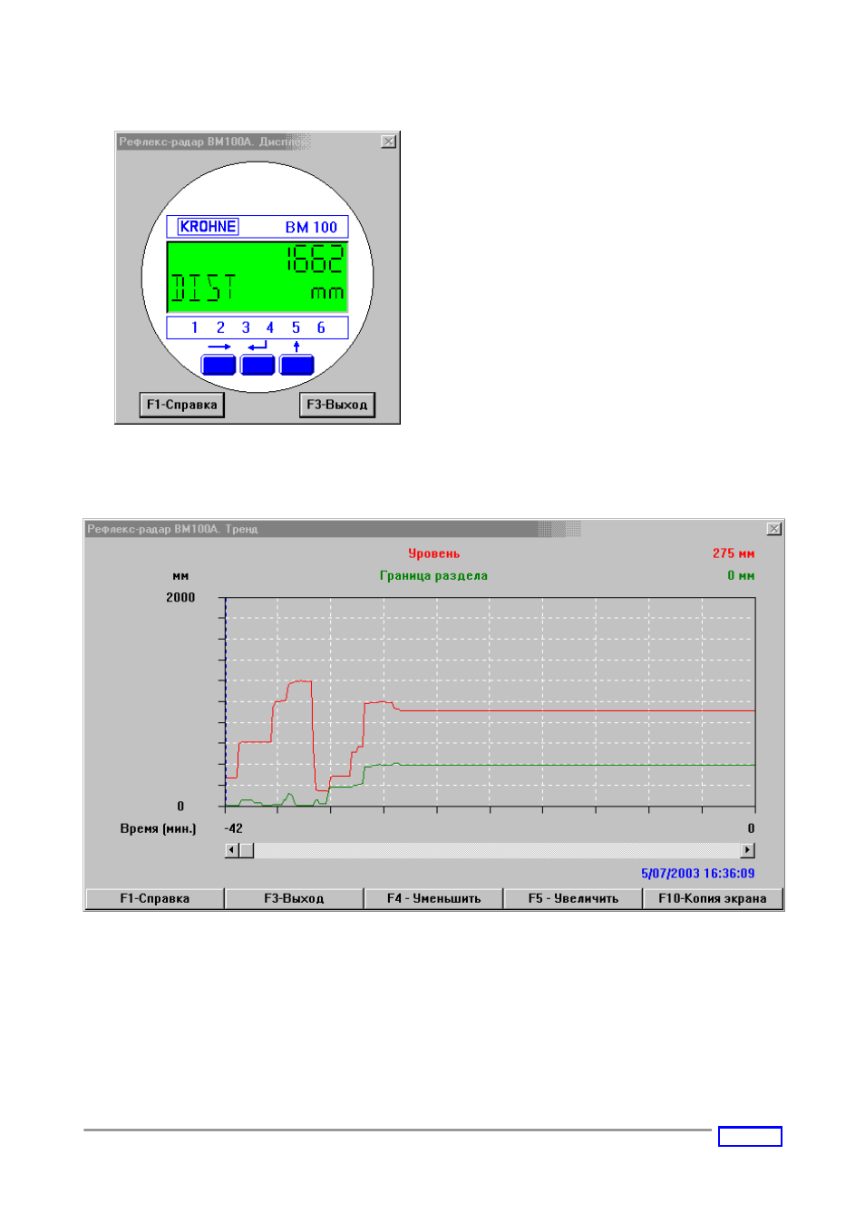
Task: Click the 275 мм level value
Action: [734, 553]
